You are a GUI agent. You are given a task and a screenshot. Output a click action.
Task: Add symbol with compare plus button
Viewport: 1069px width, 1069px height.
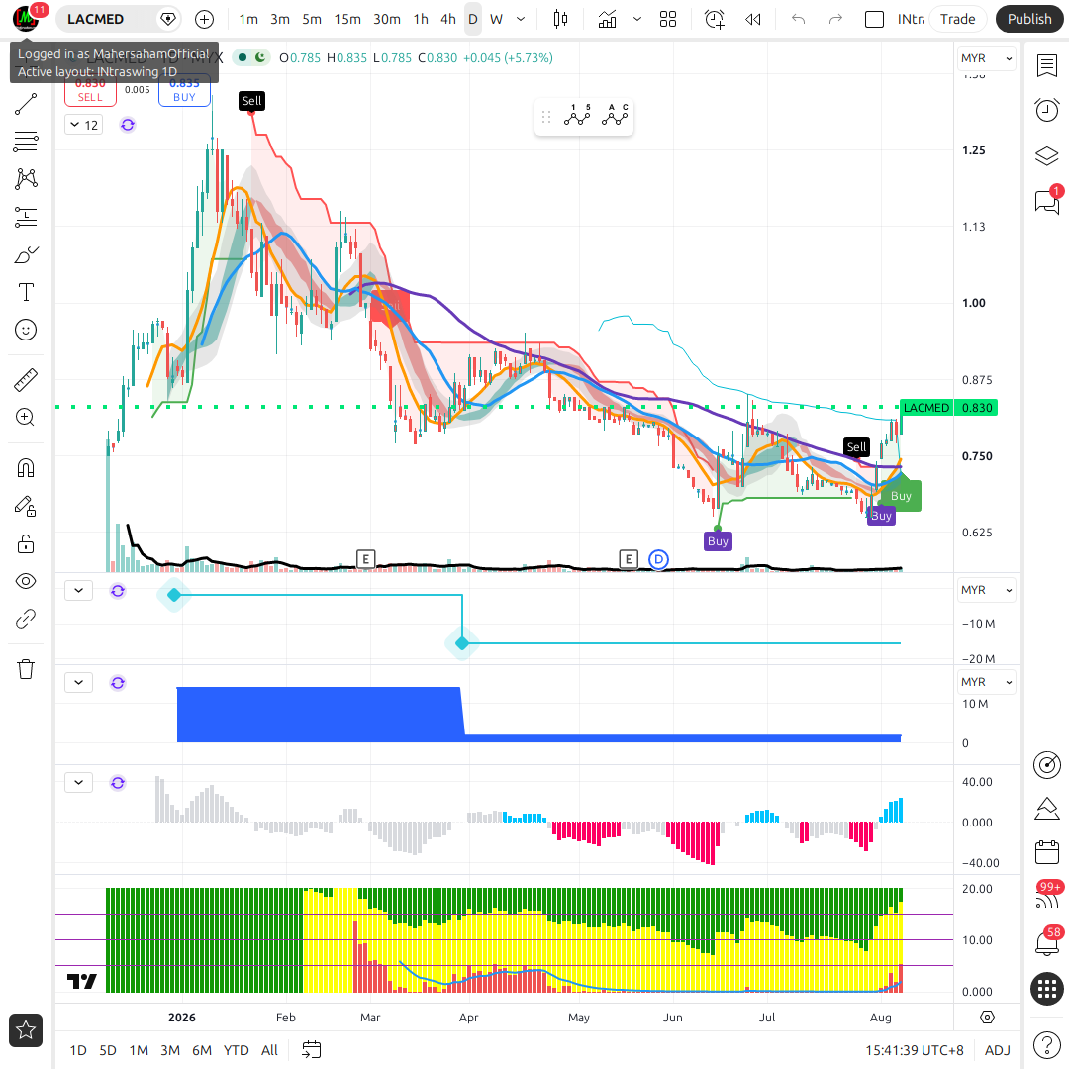pos(204,19)
